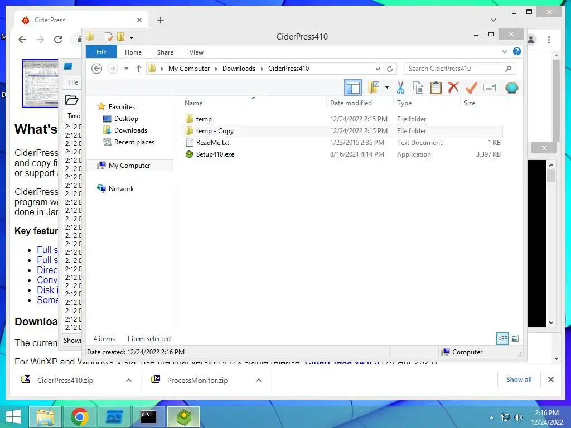Viewport: 571px width, 428px height.
Task: Click Chrome's Reload page button
Action: [x=58, y=40]
